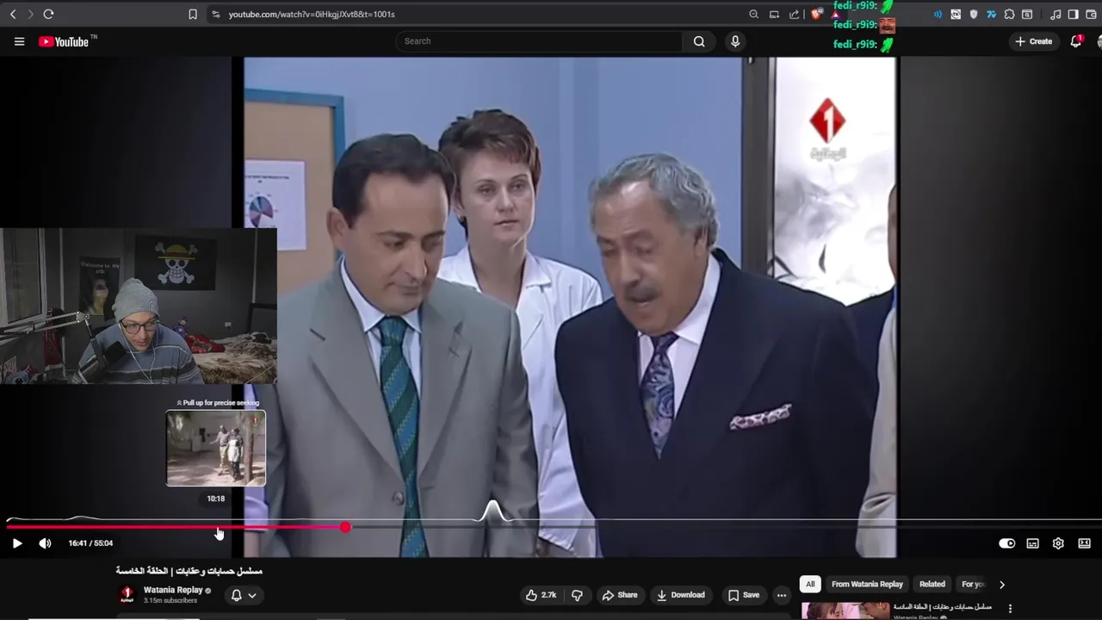This screenshot has width=1102, height=620.
Task: Open Watania Replay channel avatar
Action: tap(127, 595)
